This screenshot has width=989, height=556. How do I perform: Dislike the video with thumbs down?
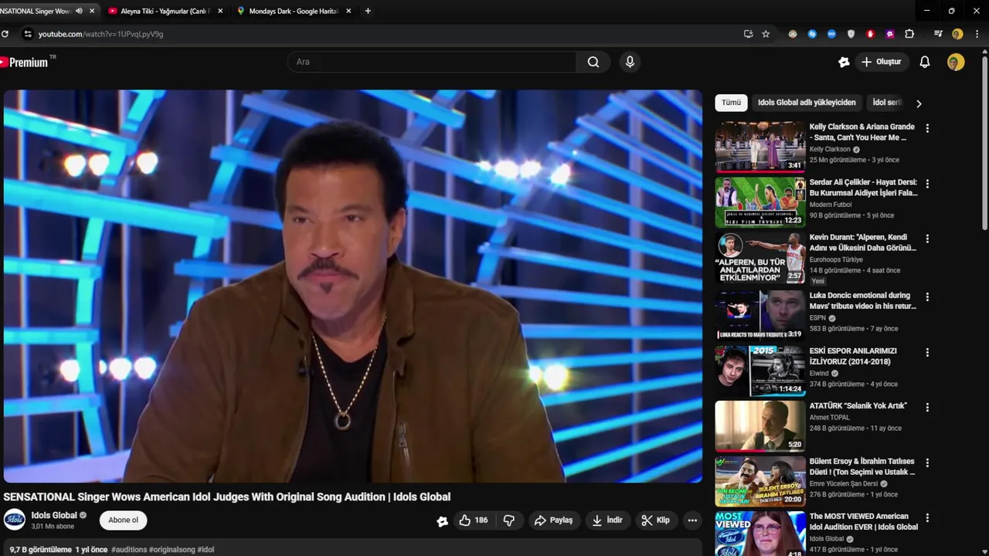pos(509,520)
